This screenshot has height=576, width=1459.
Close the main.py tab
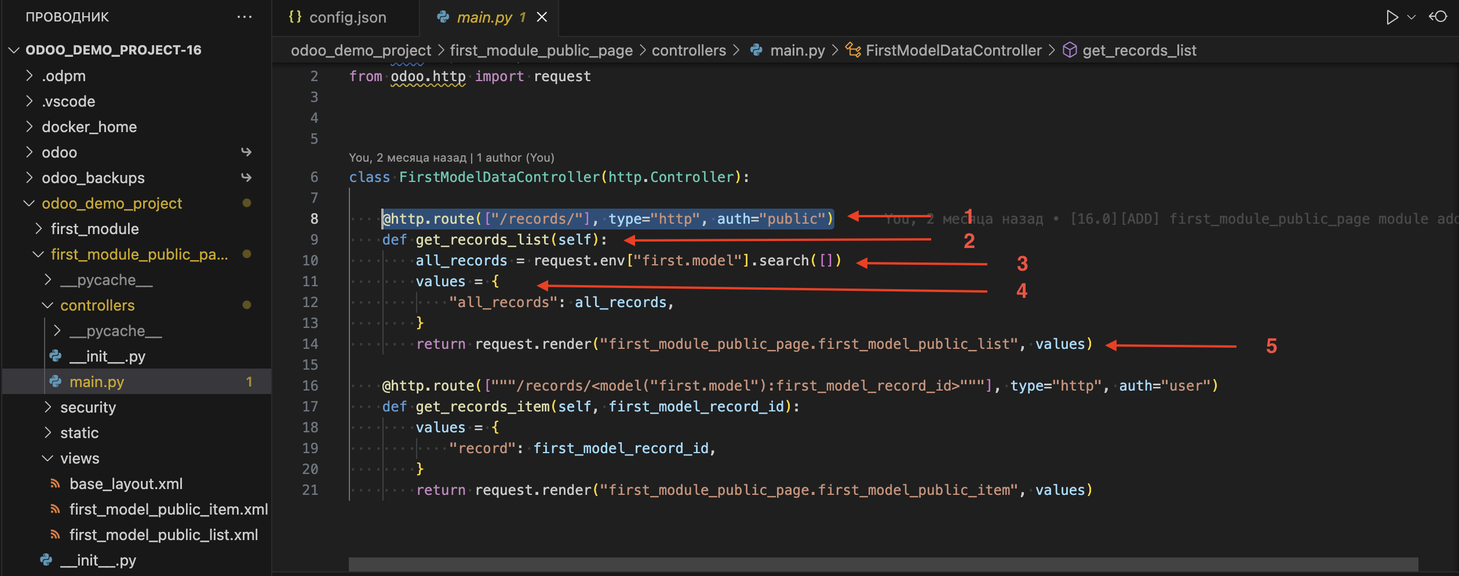[542, 17]
